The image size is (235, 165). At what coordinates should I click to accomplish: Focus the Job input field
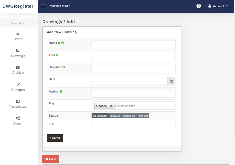133,126
